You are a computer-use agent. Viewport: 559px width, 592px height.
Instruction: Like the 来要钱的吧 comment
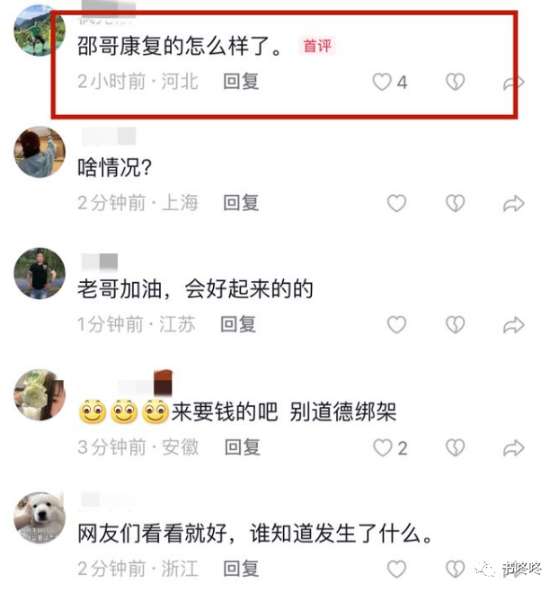(x=383, y=447)
